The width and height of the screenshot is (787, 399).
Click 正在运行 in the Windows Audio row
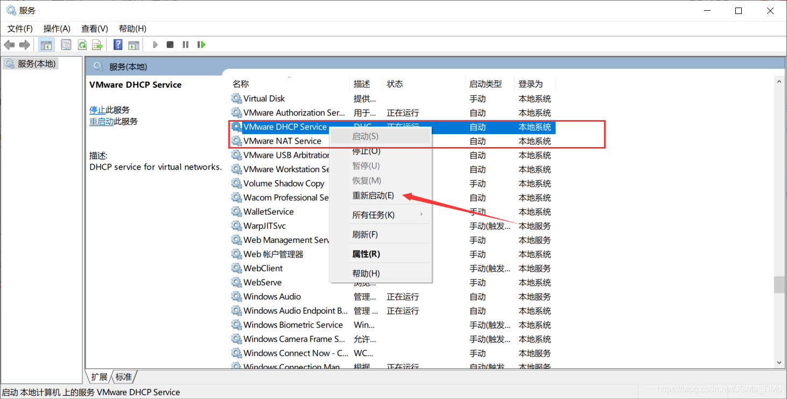click(403, 297)
